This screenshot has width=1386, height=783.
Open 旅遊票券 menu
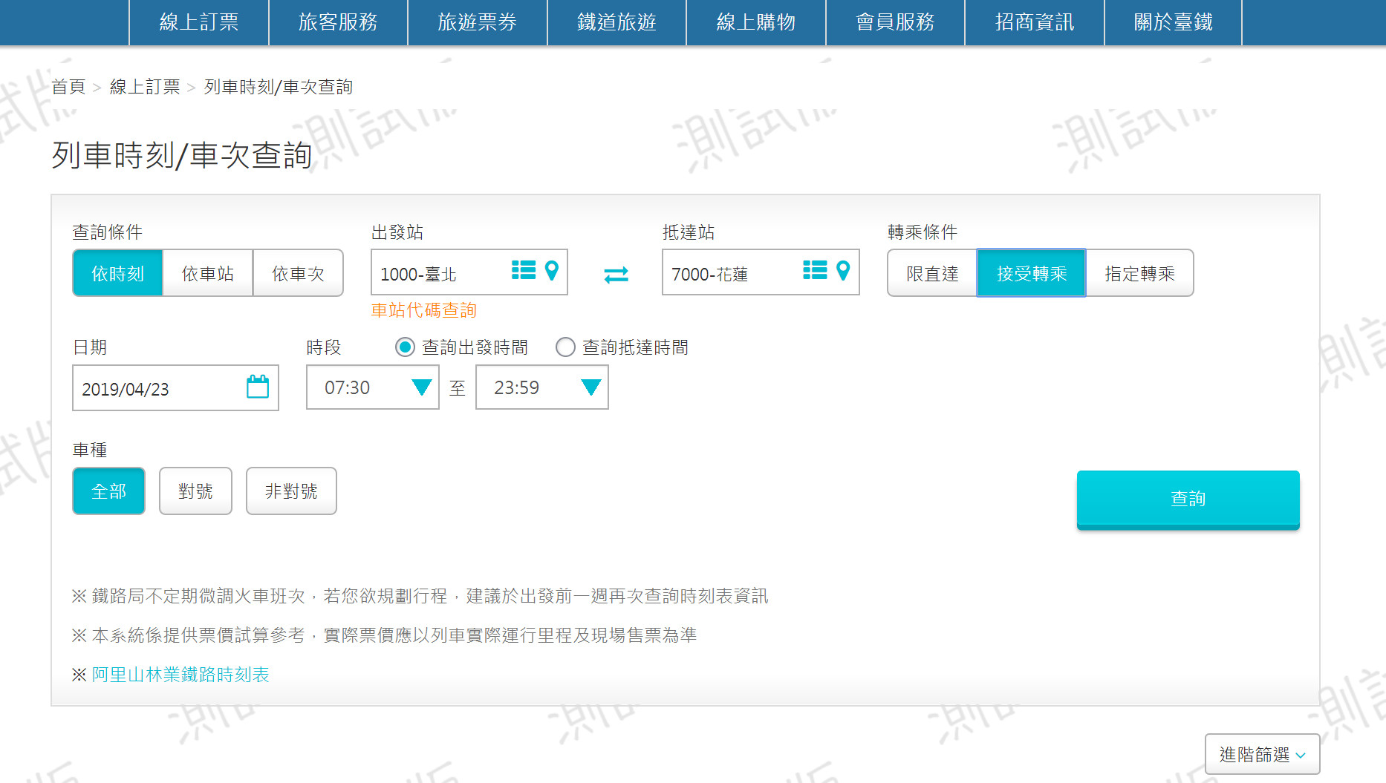(478, 22)
